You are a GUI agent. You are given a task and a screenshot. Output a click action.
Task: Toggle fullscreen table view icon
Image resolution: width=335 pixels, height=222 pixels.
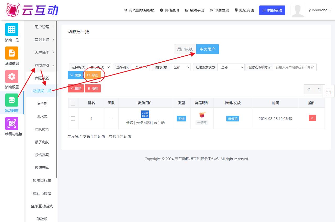(319, 89)
